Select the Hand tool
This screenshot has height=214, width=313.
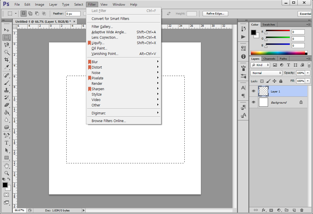(7, 166)
